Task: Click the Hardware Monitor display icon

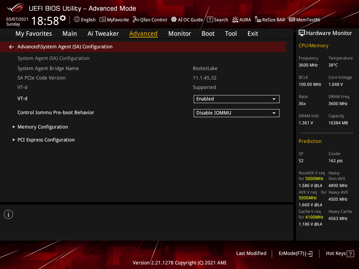Action: point(302,33)
